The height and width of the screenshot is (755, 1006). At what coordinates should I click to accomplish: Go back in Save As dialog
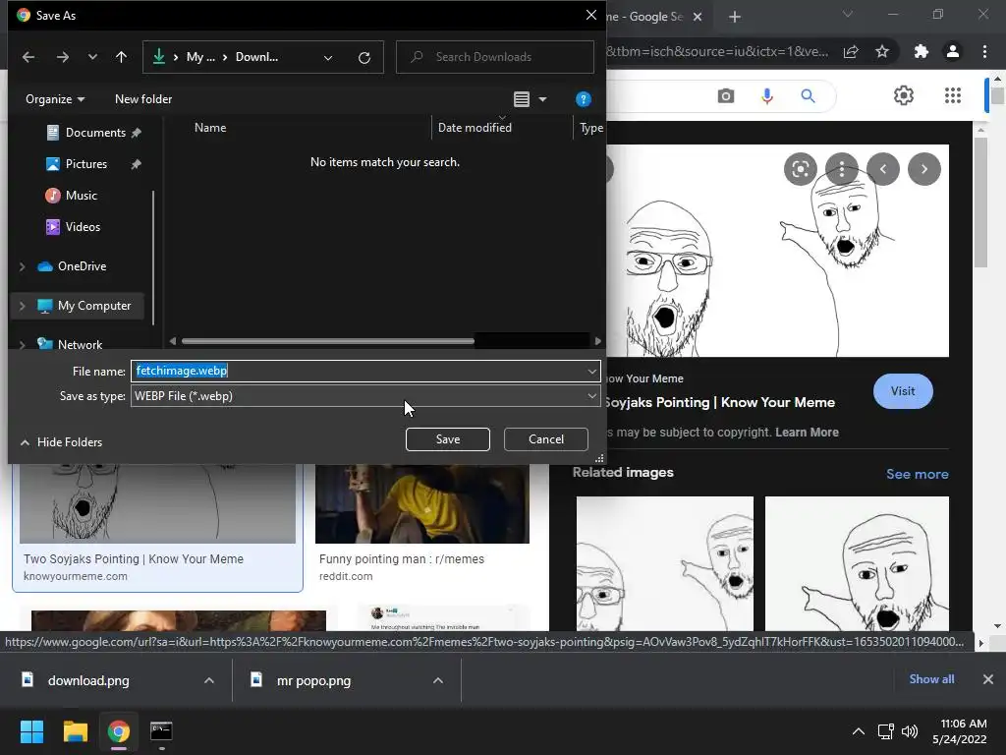tap(28, 57)
